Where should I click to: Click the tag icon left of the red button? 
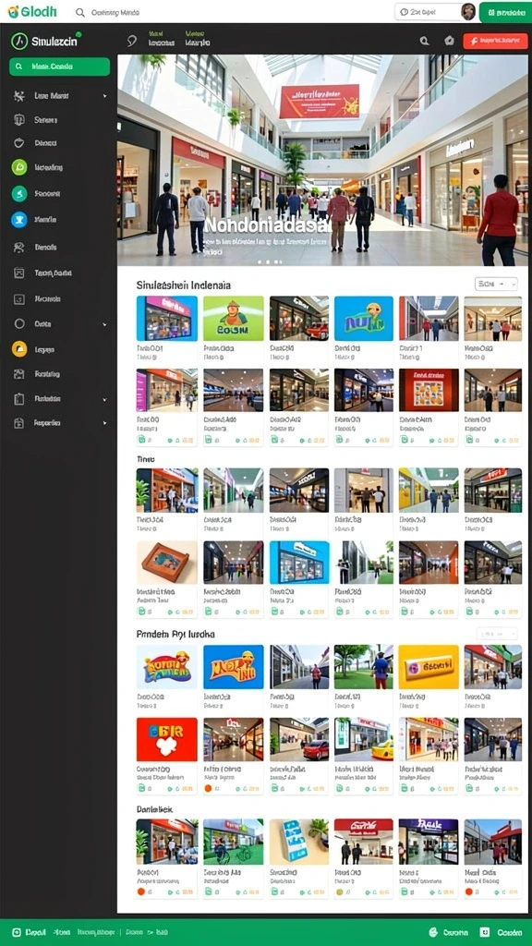tap(449, 41)
